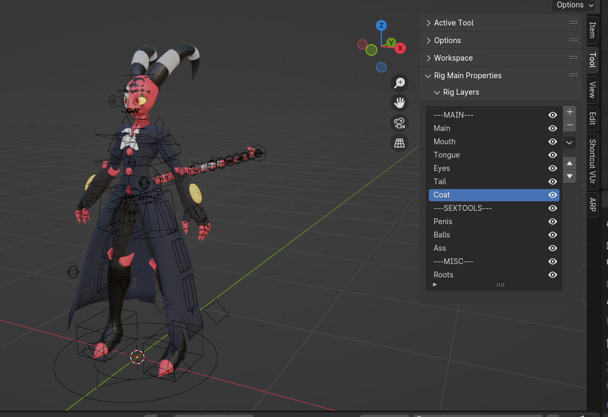608x417 pixels.
Task: Switch perspective/orthographic with the grid icon
Action: point(399,143)
